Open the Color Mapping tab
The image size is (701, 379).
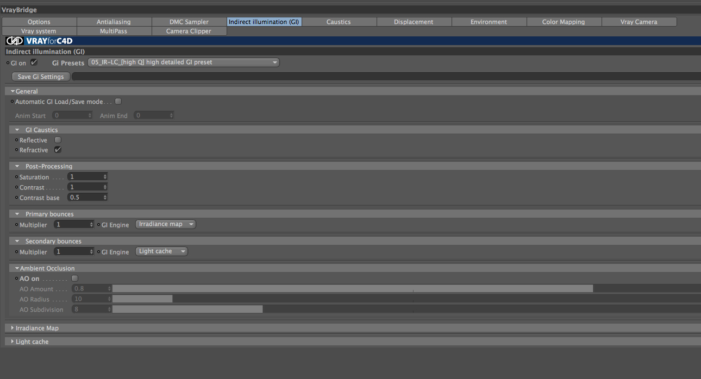564,22
